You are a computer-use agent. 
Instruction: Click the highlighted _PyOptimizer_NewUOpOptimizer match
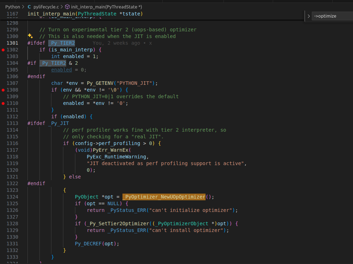[164, 197]
